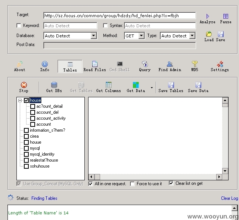This screenshot has width=239, height=220.
Task: Open the Database dropdown
Action: (x=94, y=36)
